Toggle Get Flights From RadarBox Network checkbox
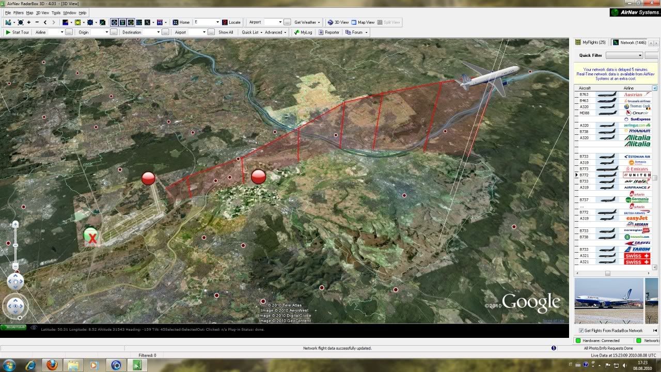Image resolution: width=661 pixels, height=372 pixels. pyautogui.click(x=581, y=331)
